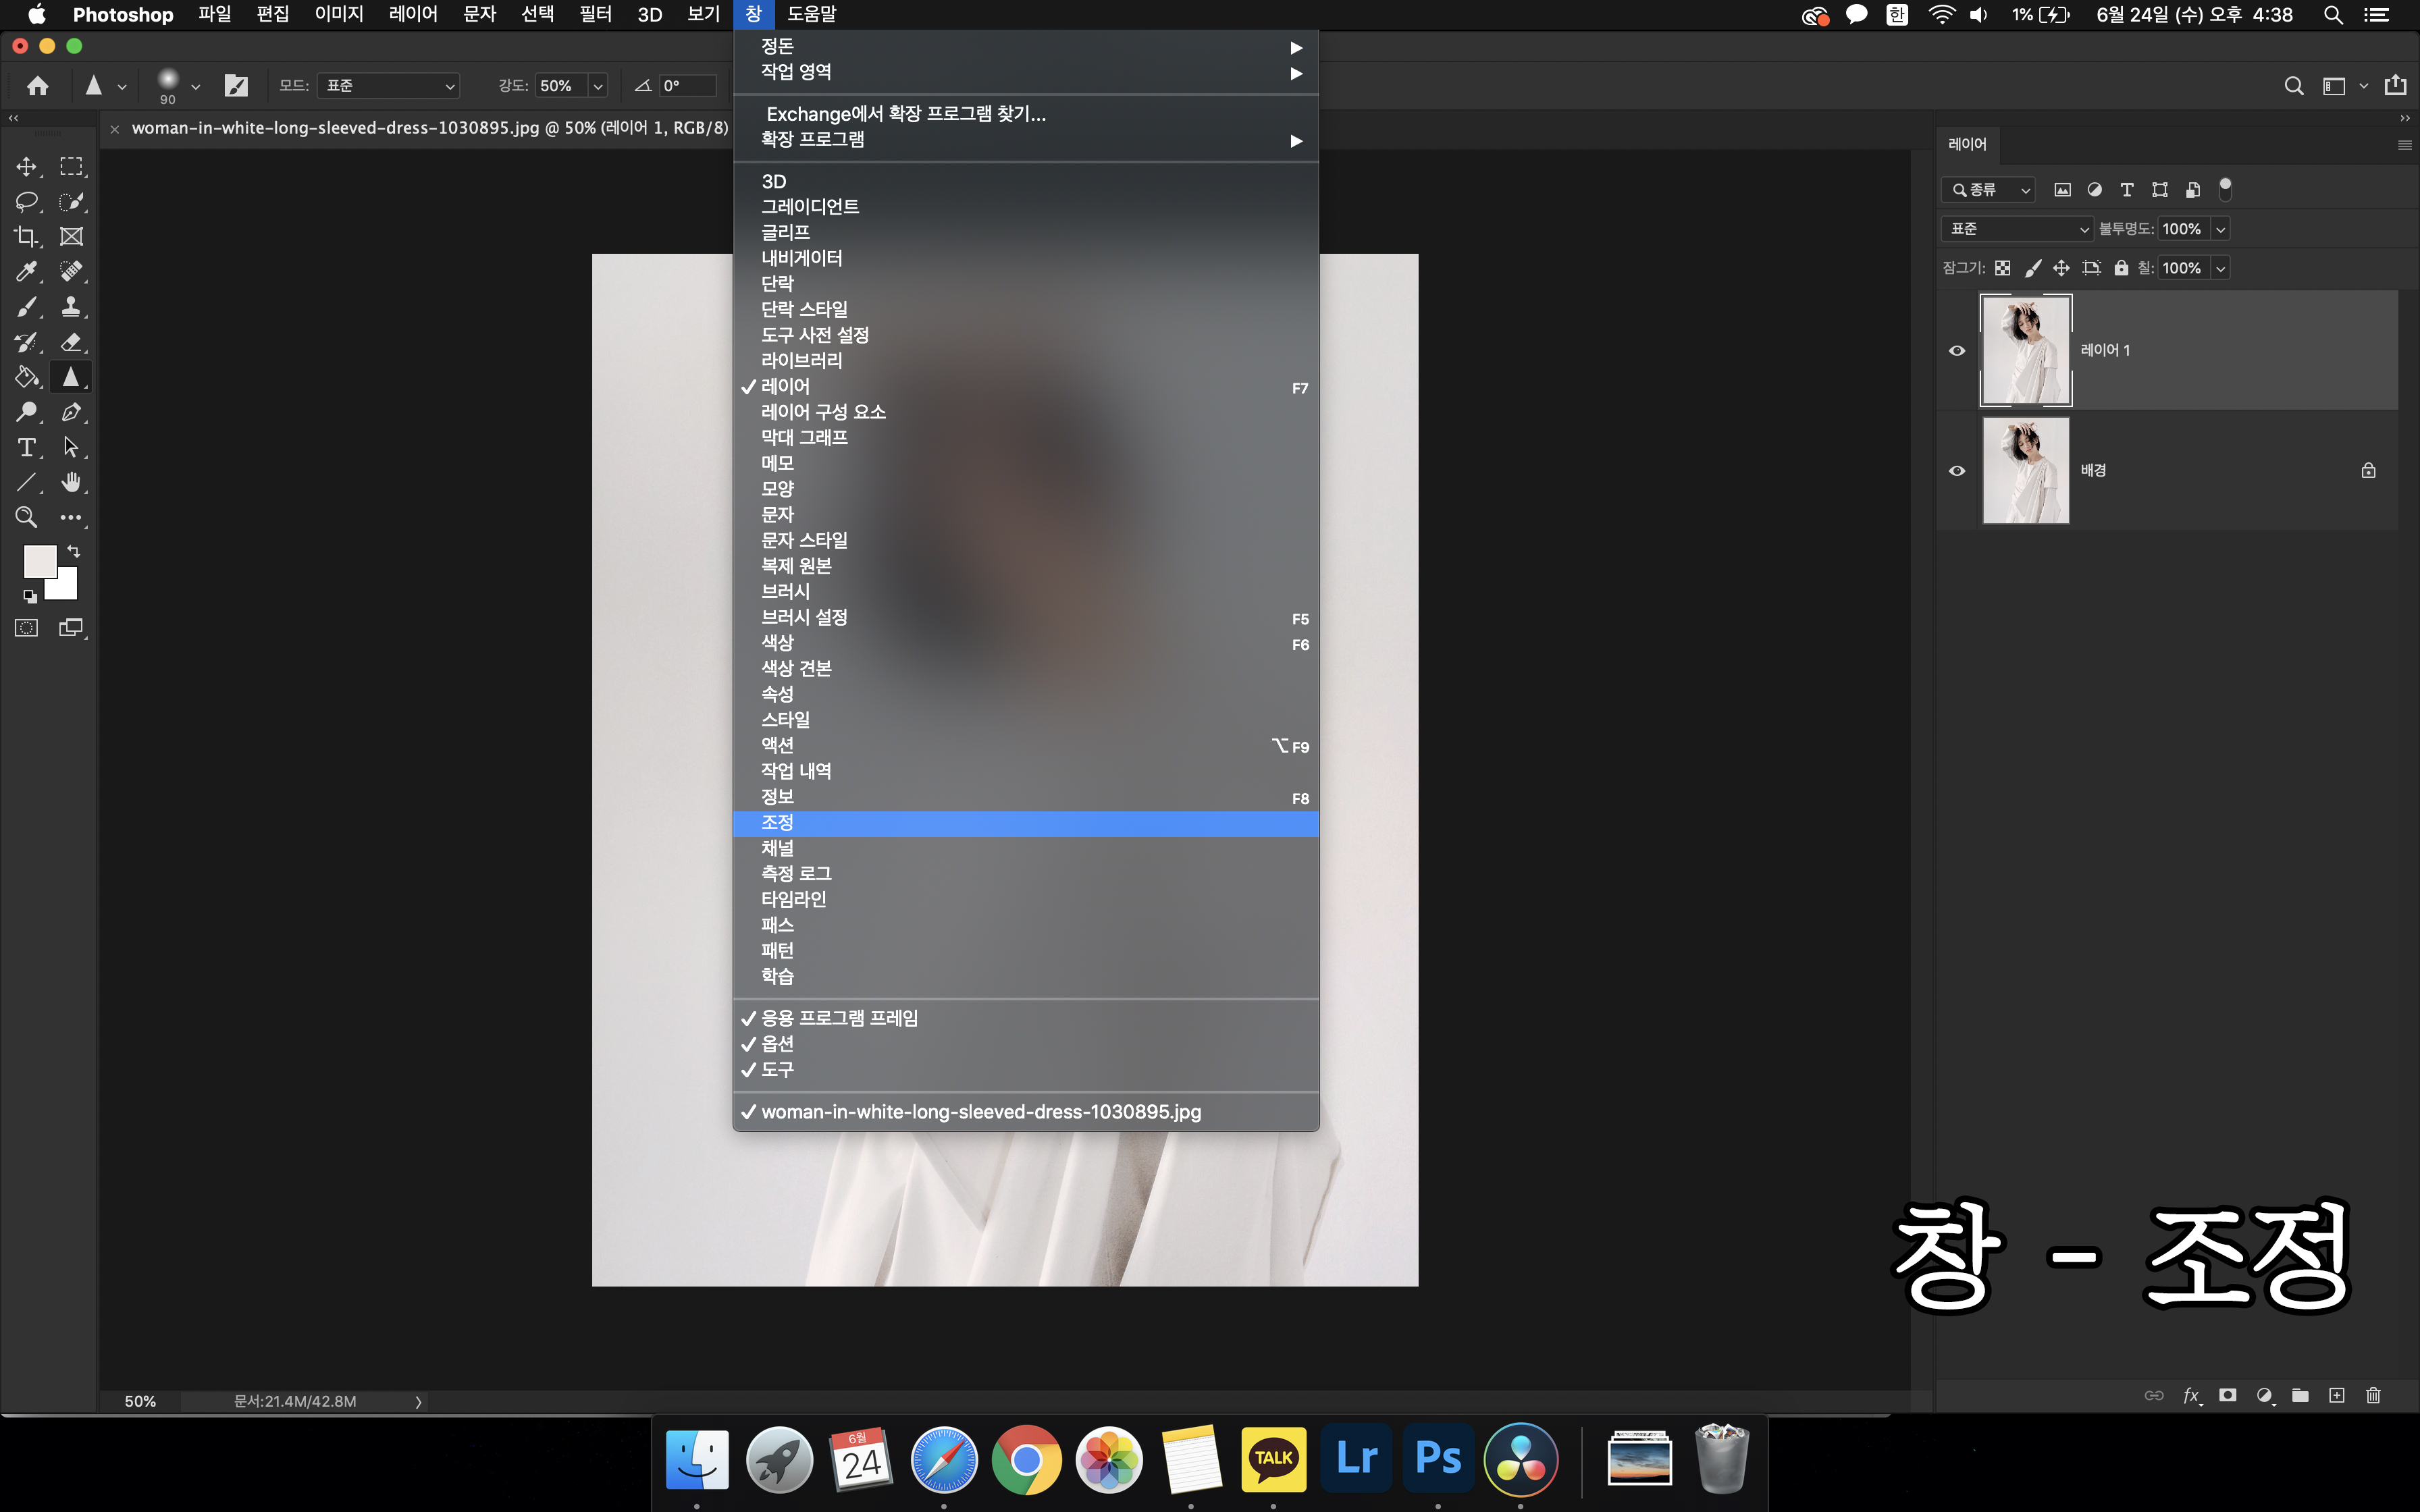
Task: Click the foreground color swatch
Action: [x=39, y=561]
